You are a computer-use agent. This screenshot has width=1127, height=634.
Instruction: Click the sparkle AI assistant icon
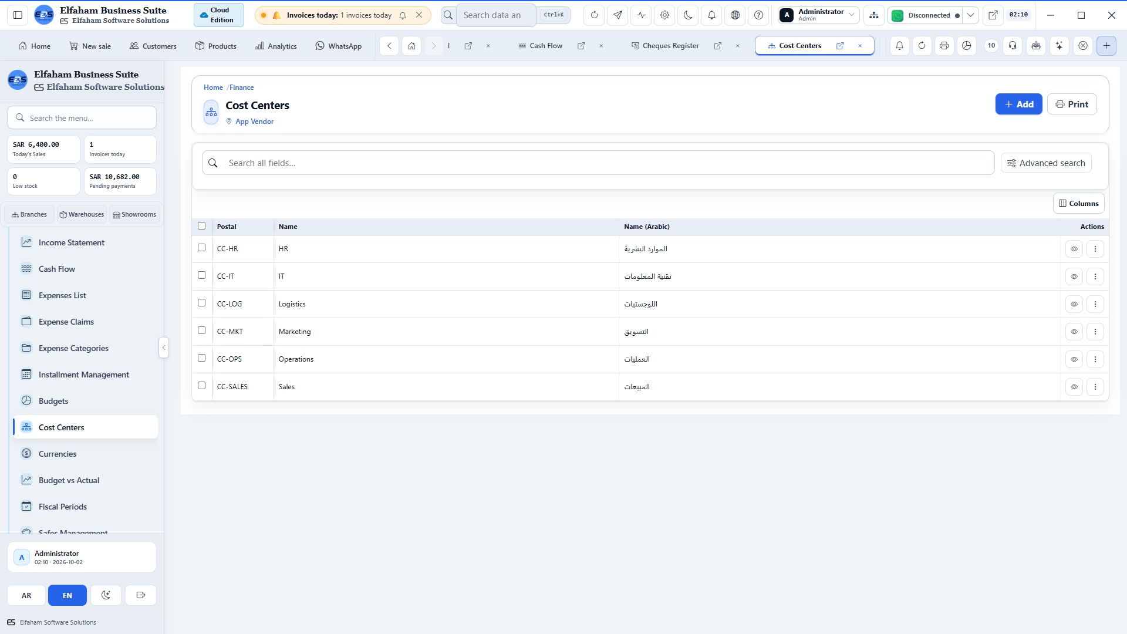(x=1059, y=46)
